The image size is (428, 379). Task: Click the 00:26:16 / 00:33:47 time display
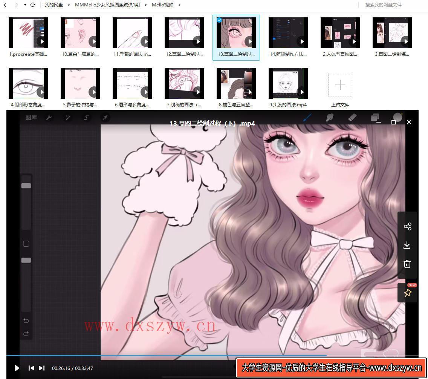click(x=73, y=368)
